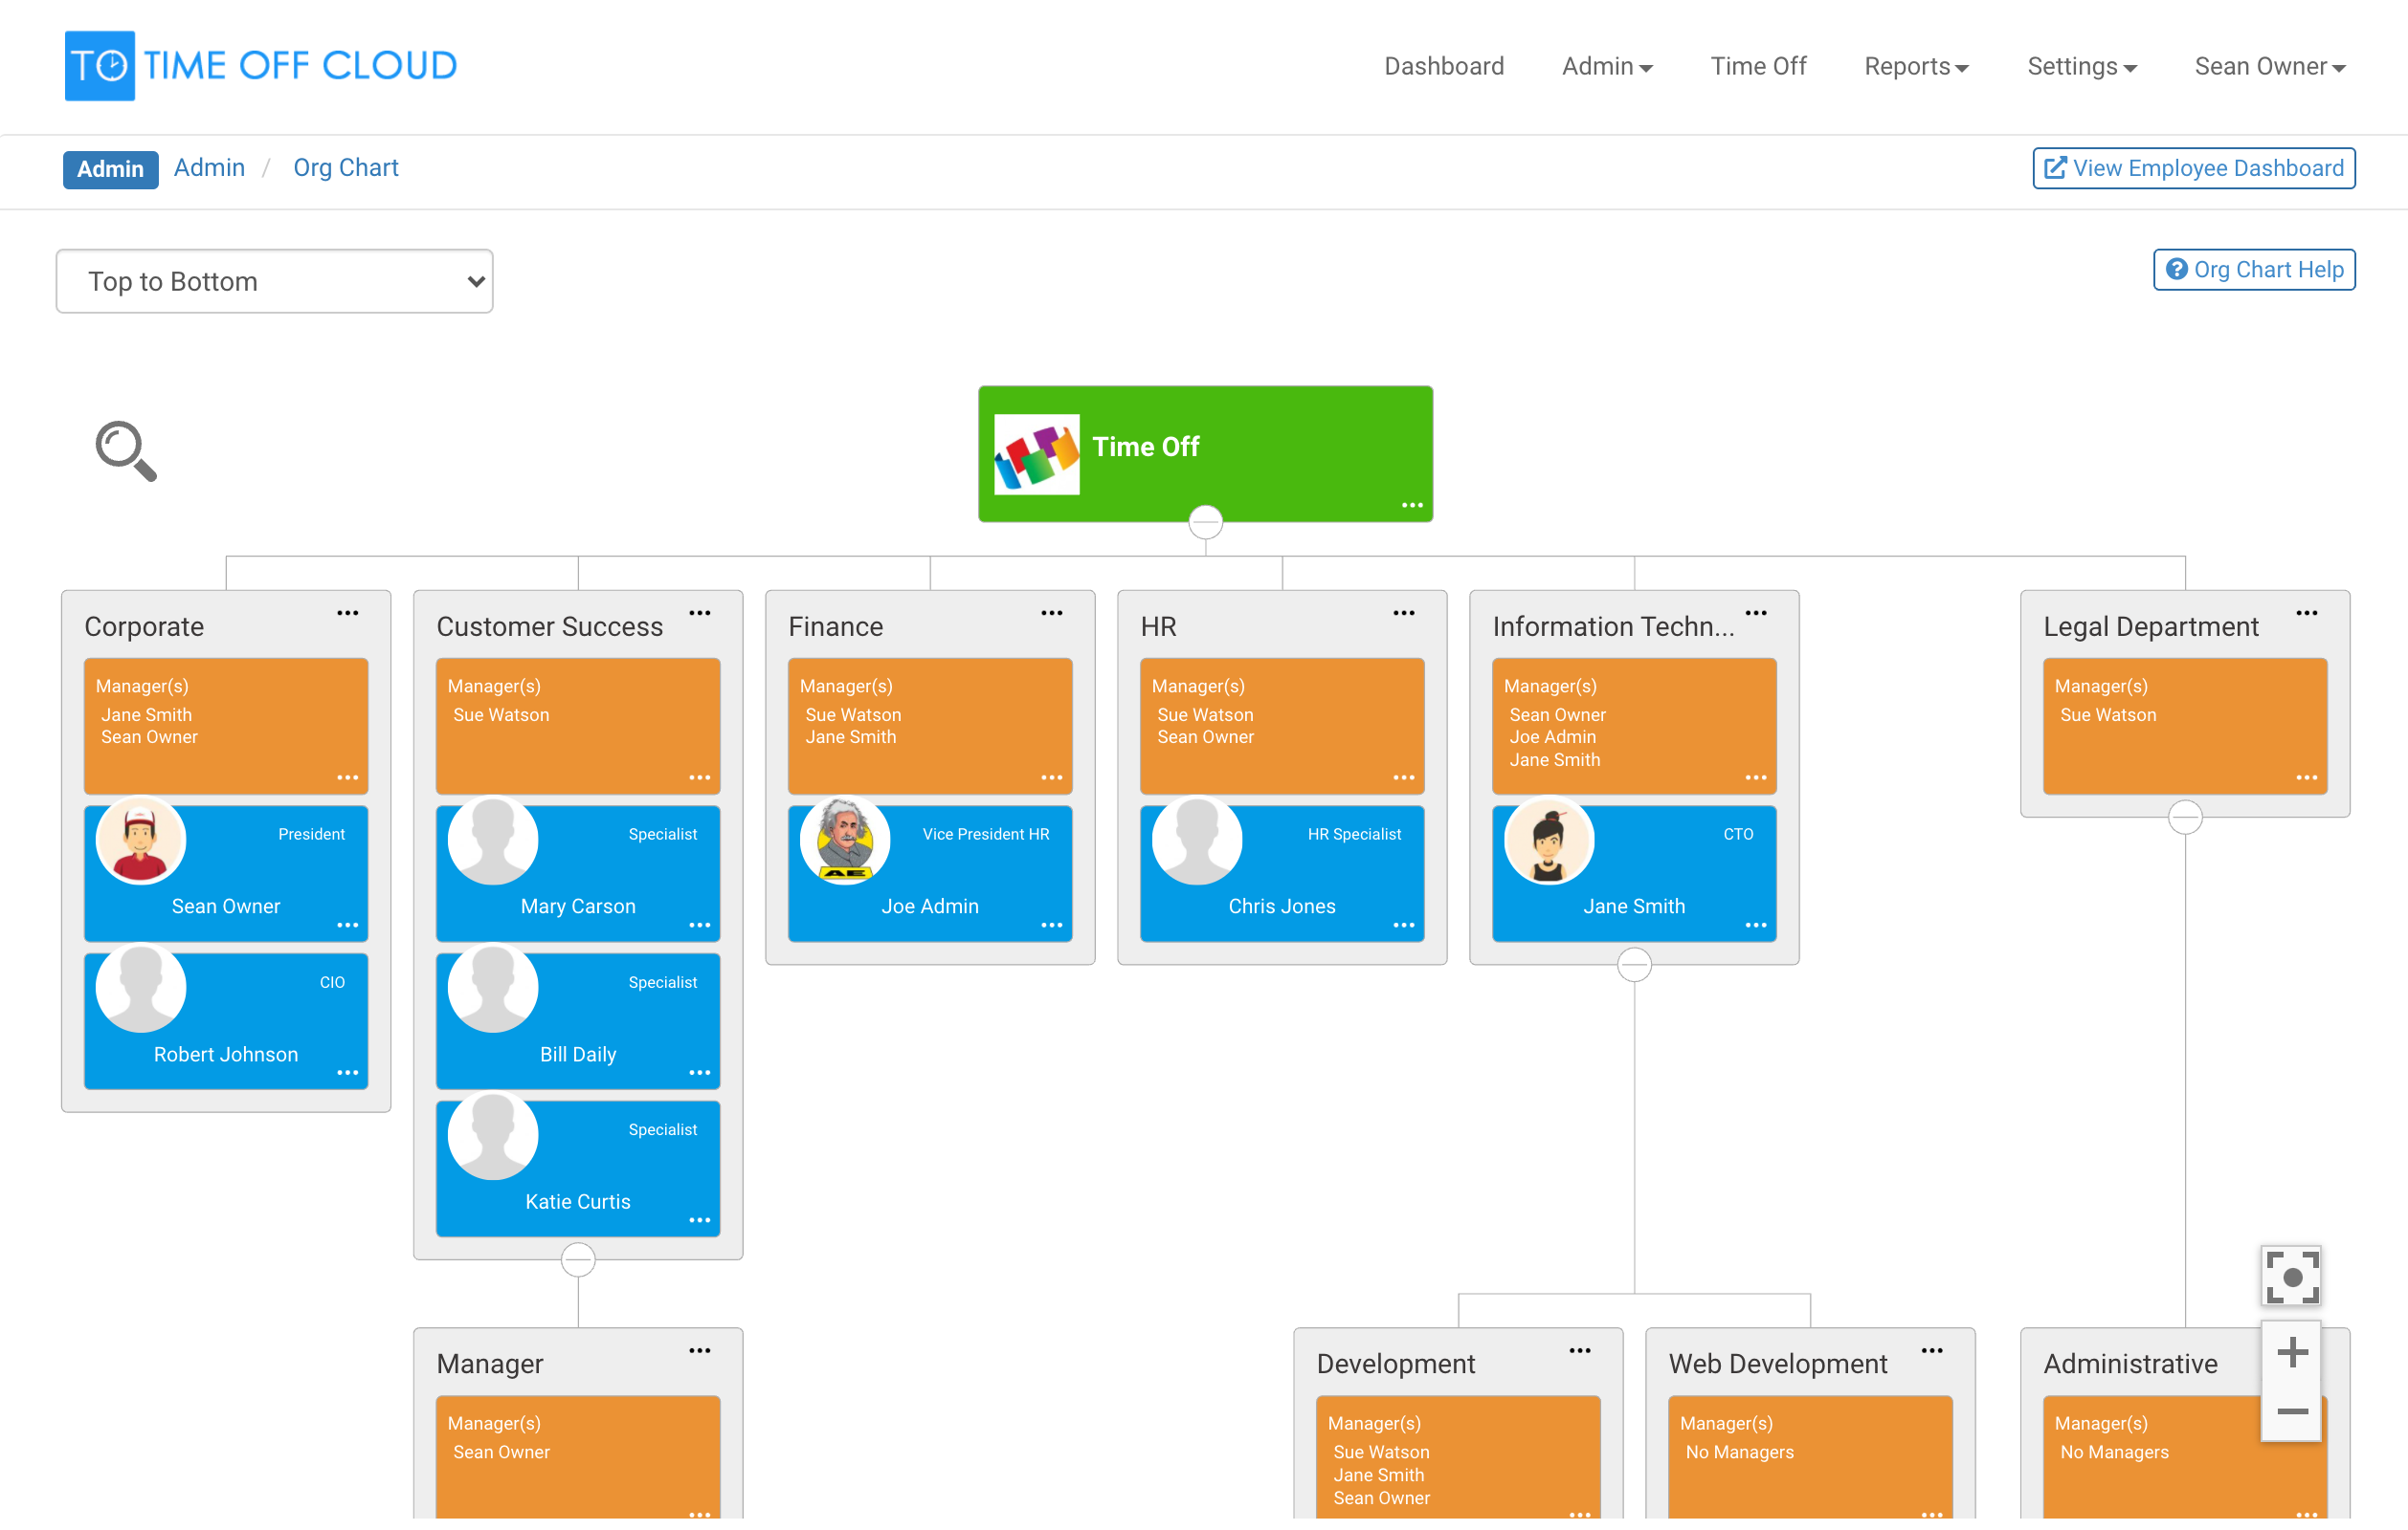This screenshot has height=1530, width=2408.
Task: Toggle the Time Off node collapse circle
Action: click(1205, 520)
